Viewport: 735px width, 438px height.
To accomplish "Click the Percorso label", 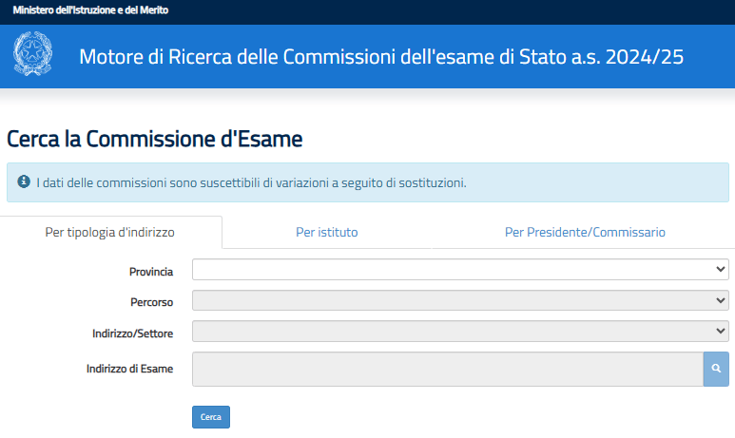I will pos(151,302).
